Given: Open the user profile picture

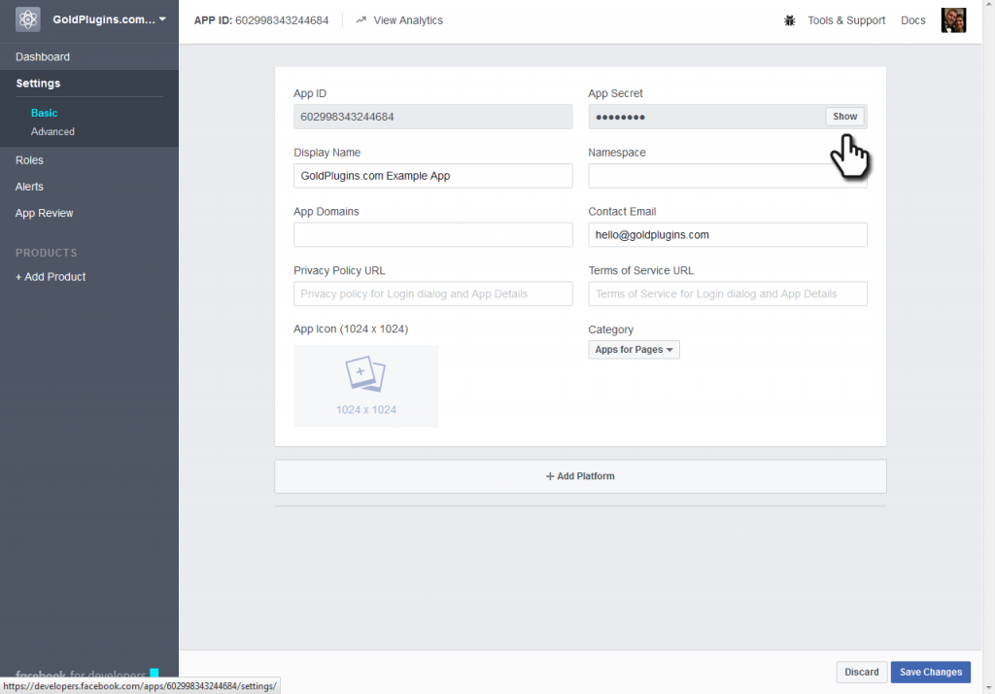Looking at the screenshot, I should click(x=953, y=20).
